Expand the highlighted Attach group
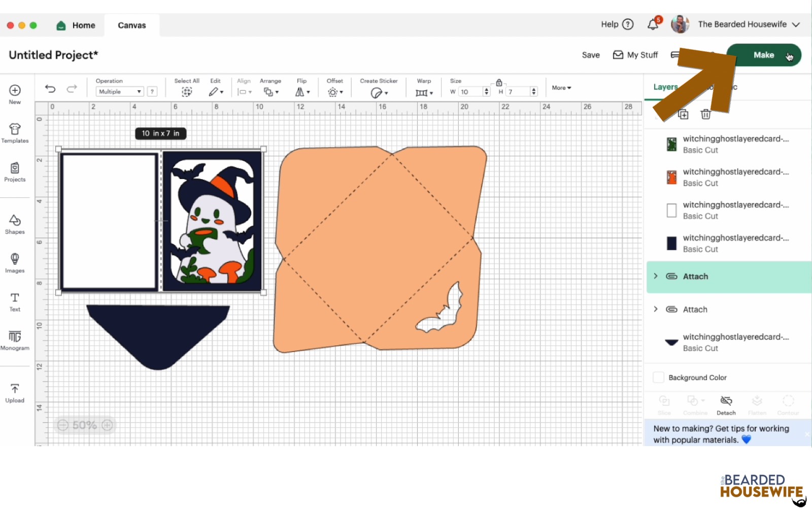The image size is (812, 516). [x=656, y=276]
